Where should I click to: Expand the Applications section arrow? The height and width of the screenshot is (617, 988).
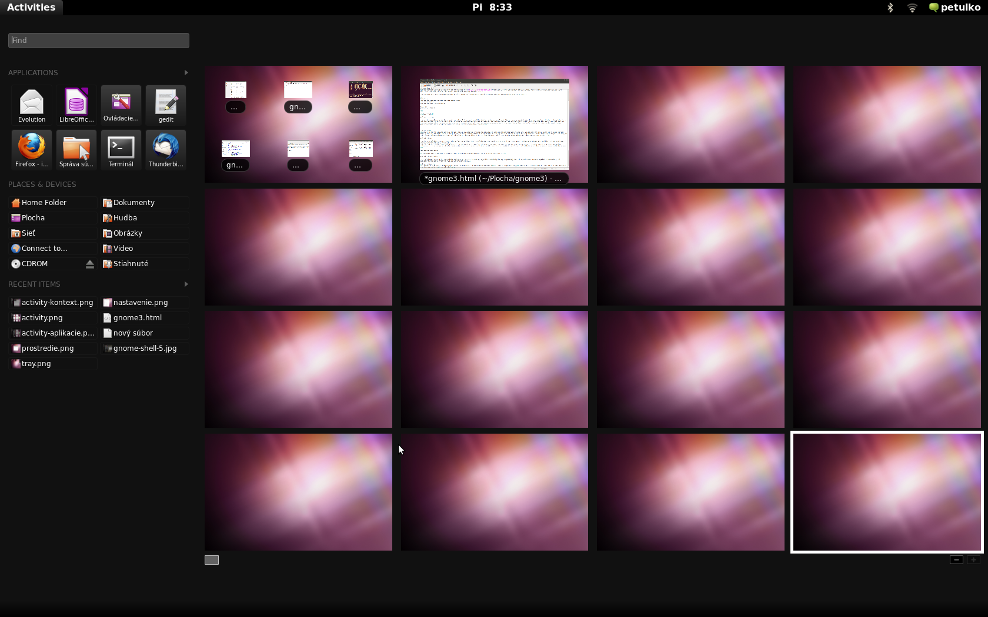186,72
